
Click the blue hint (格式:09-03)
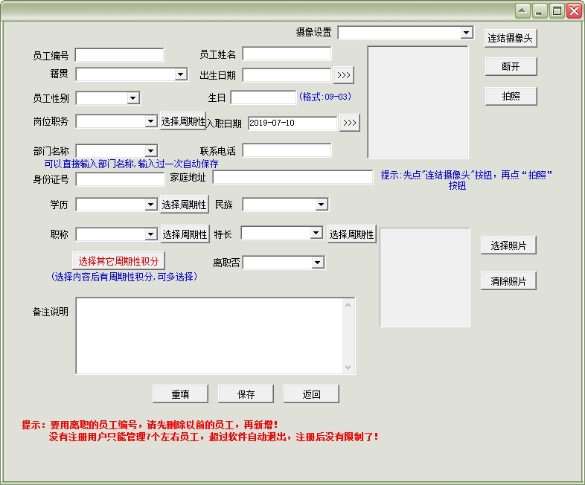pyautogui.click(x=325, y=97)
